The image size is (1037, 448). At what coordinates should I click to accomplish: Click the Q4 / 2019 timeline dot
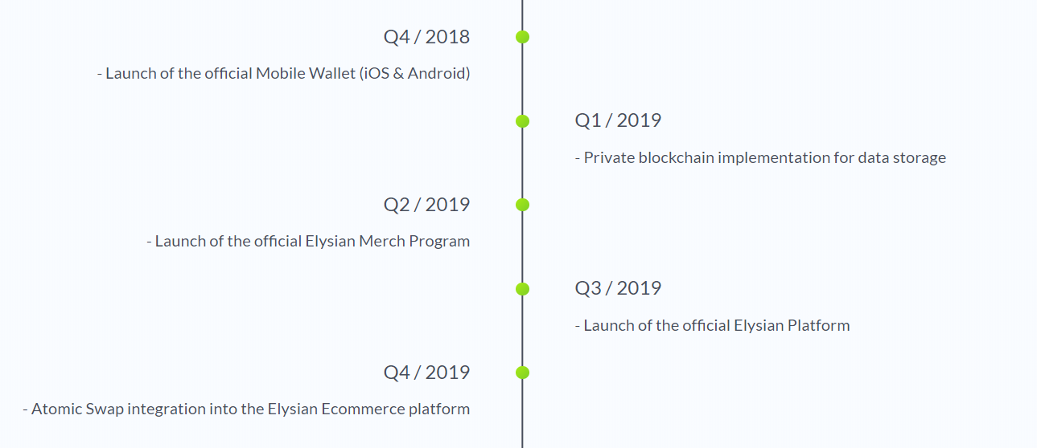522,373
